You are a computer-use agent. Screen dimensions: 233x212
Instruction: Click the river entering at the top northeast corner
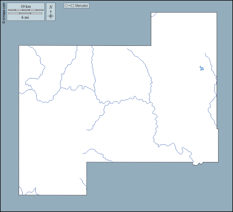[154, 15]
